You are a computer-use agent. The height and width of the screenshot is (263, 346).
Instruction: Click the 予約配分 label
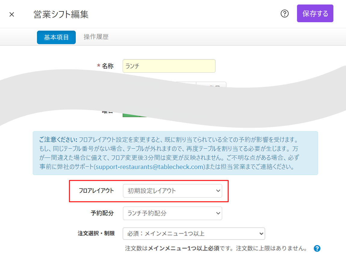click(x=102, y=213)
